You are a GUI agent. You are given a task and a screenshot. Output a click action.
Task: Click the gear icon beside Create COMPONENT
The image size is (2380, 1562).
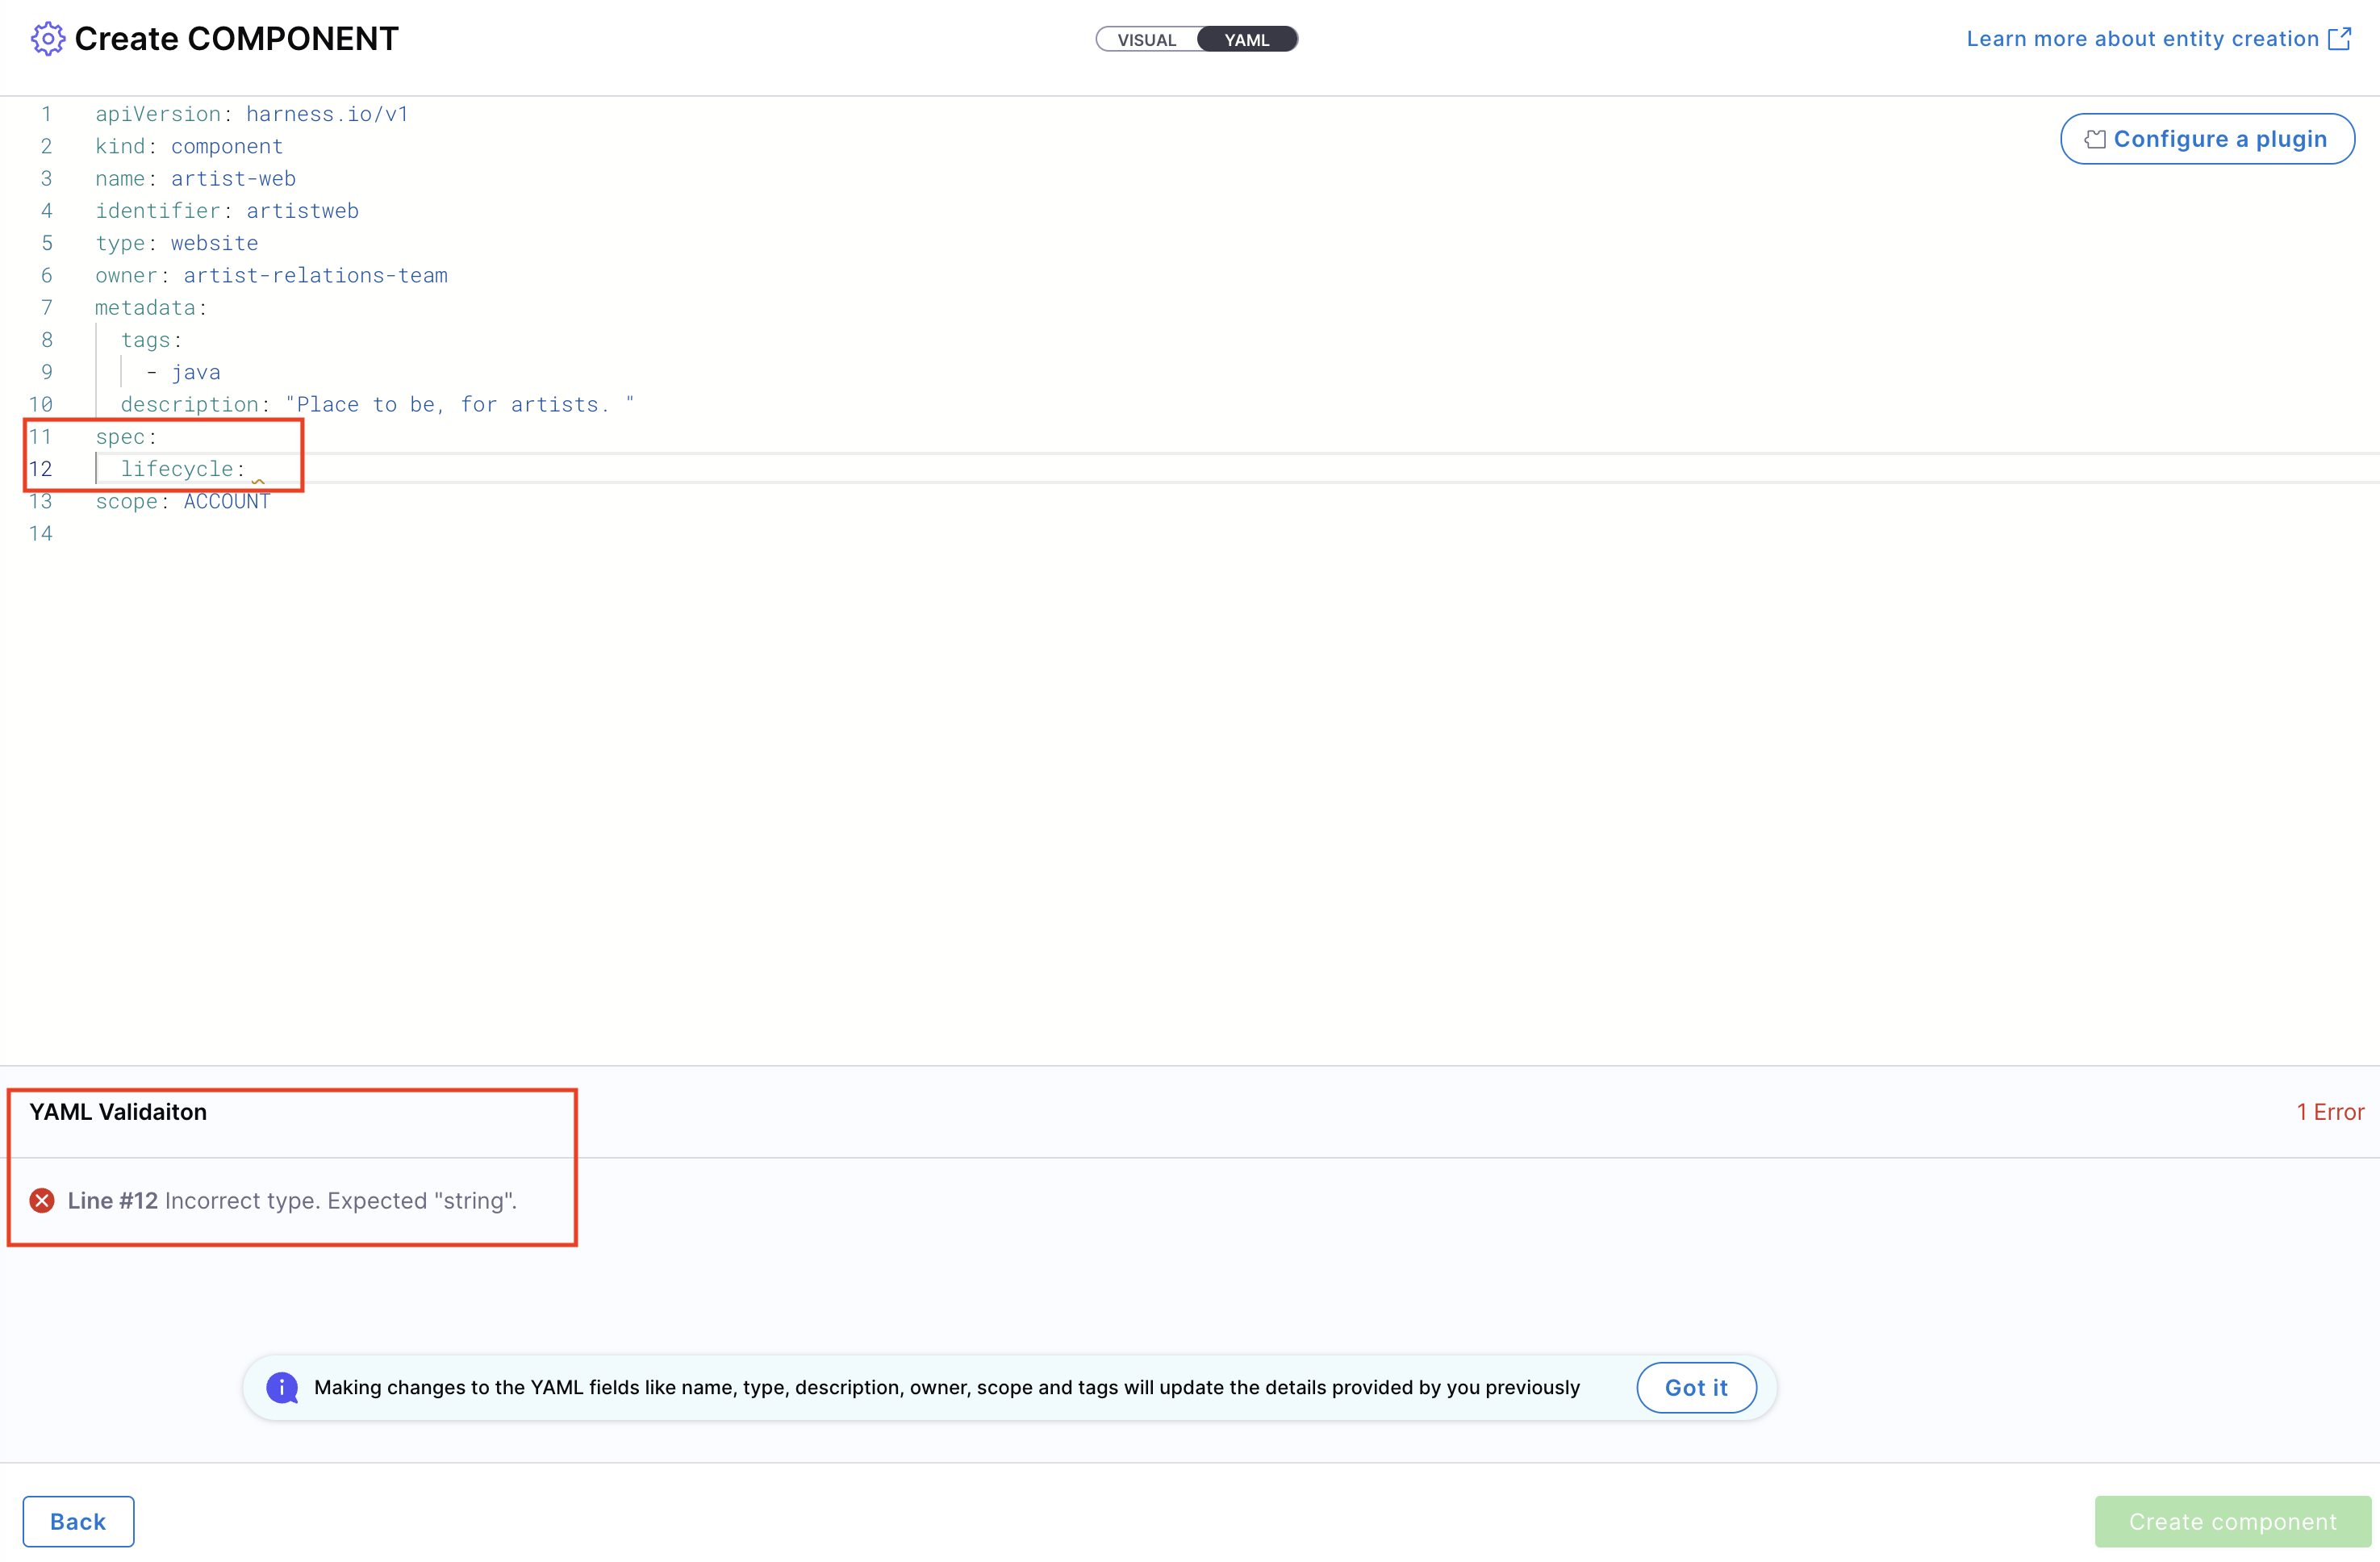(x=47, y=39)
